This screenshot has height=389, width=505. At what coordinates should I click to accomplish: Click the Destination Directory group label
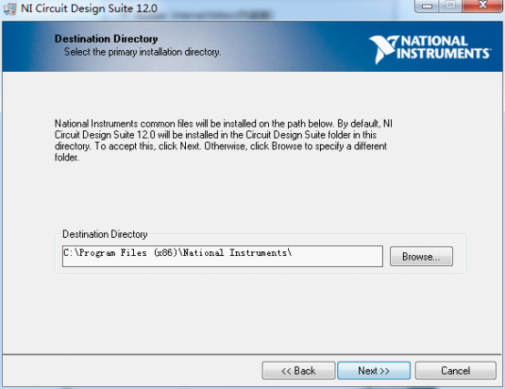click(x=105, y=234)
